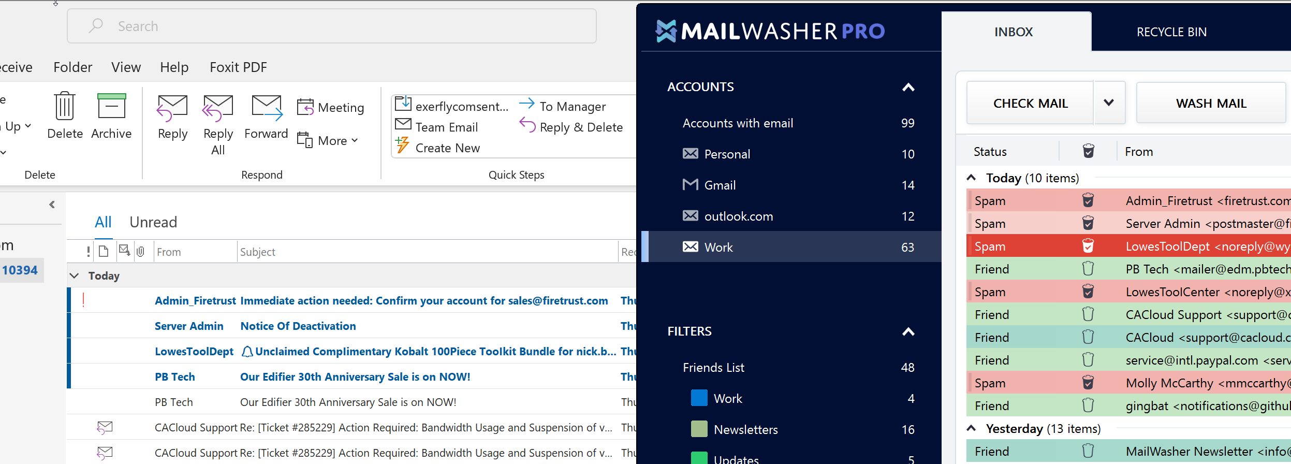Screen dimensions: 1291x464
Task: Click the Reply envelope icon
Action: point(172,108)
